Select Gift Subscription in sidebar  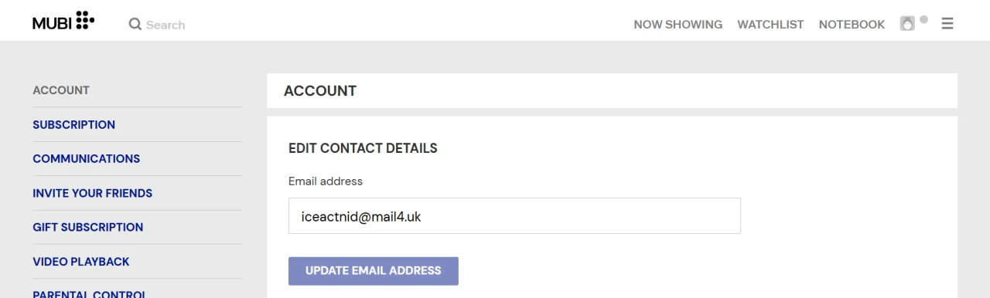pyautogui.click(x=87, y=227)
